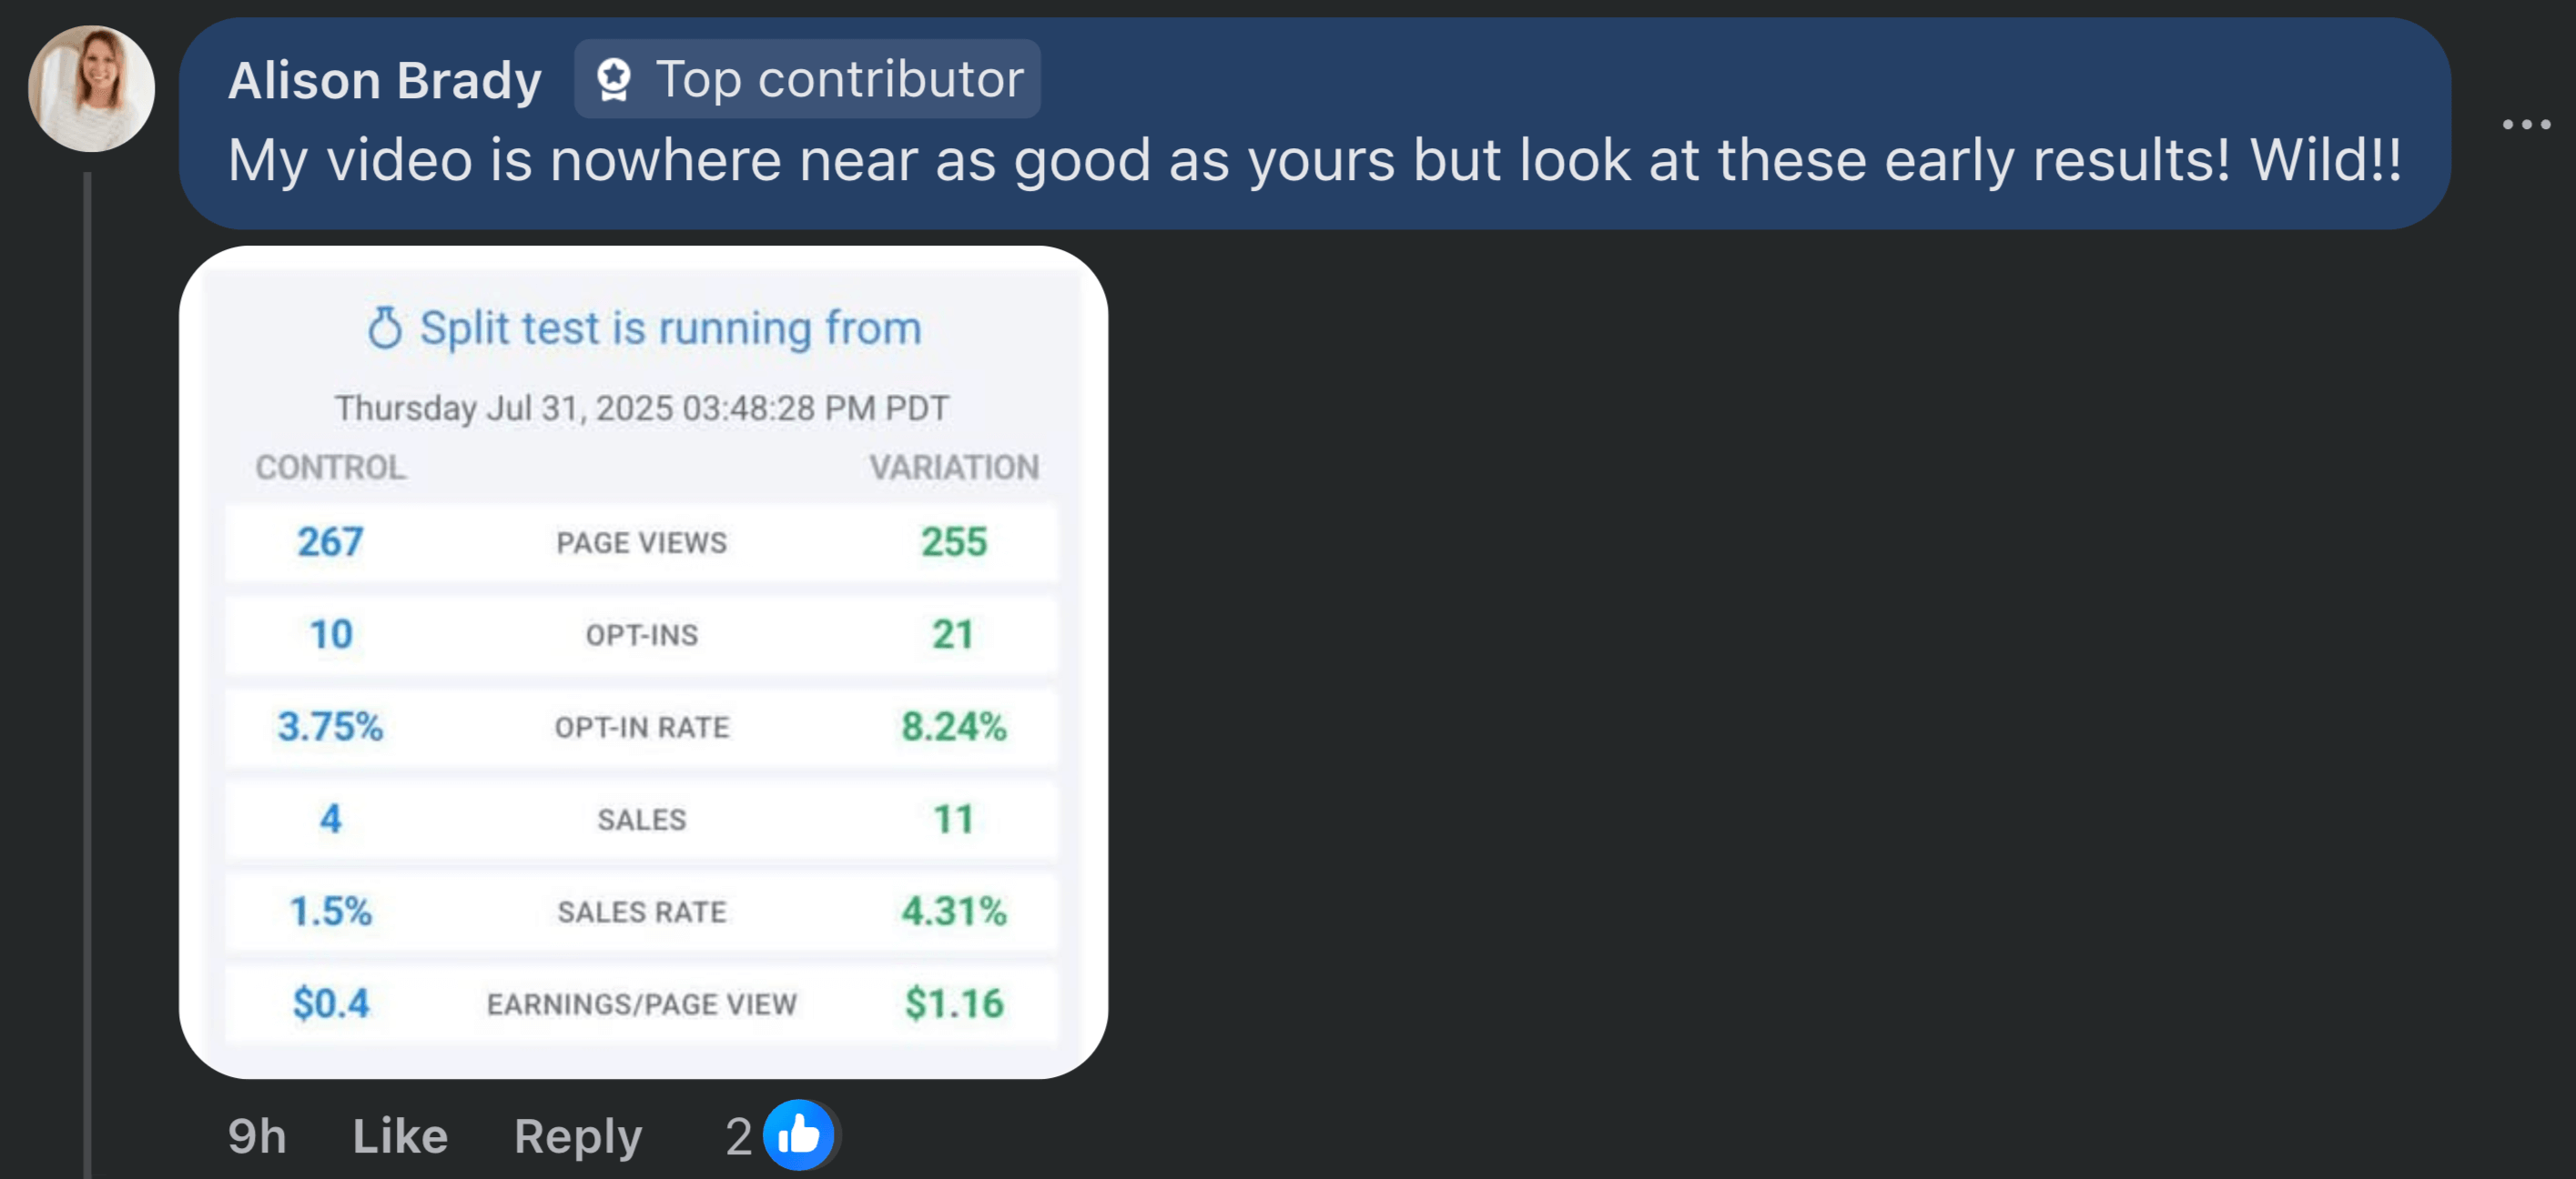Image resolution: width=2576 pixels, height=1179 pixels.
Task: Like Alison Brady's comment
Action: [x=400, y=1136]
